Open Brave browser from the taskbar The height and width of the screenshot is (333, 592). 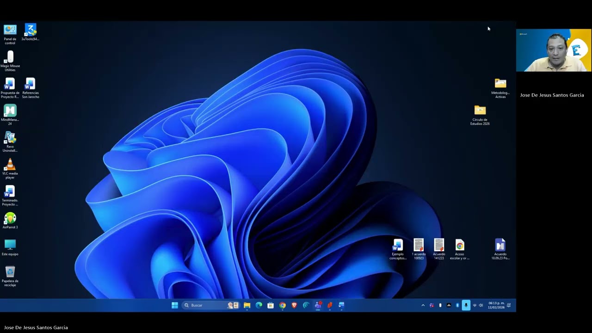pyautogui.click(x=294, y=305)
